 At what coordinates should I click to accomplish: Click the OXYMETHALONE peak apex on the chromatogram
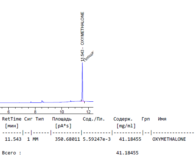(x=82, y=63)
